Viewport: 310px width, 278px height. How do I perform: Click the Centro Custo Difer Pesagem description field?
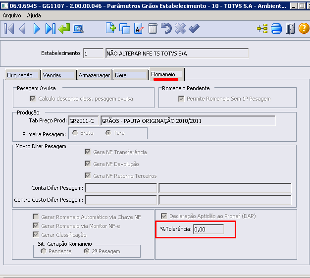click(225, 200)
